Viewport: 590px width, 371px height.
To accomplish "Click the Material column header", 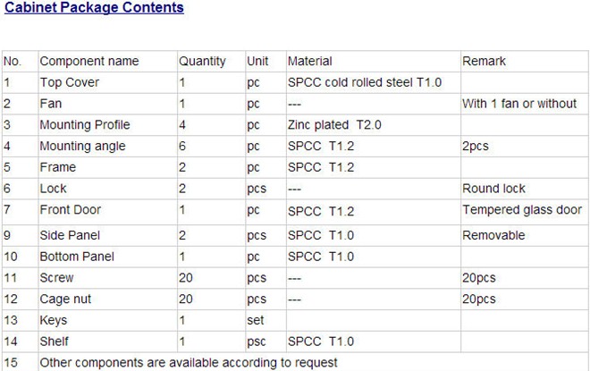I will [x=309, y=62].
